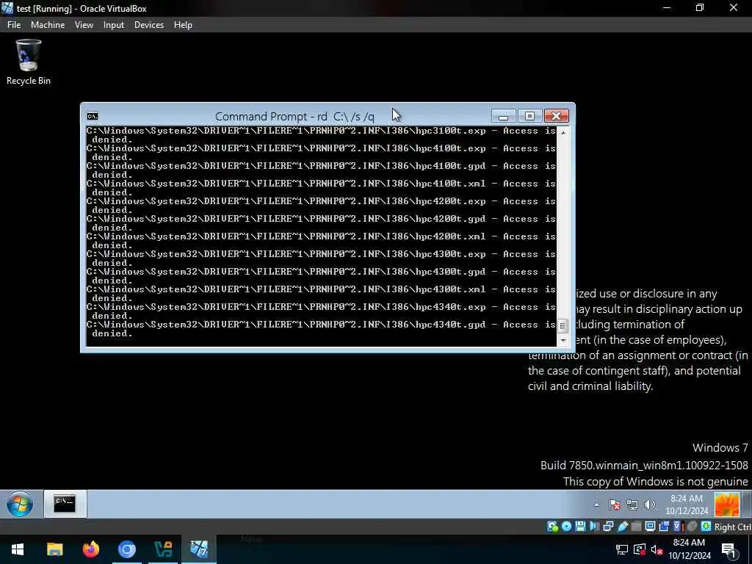Open the Devices menu
752x564 pixels.
click(148, 25)
